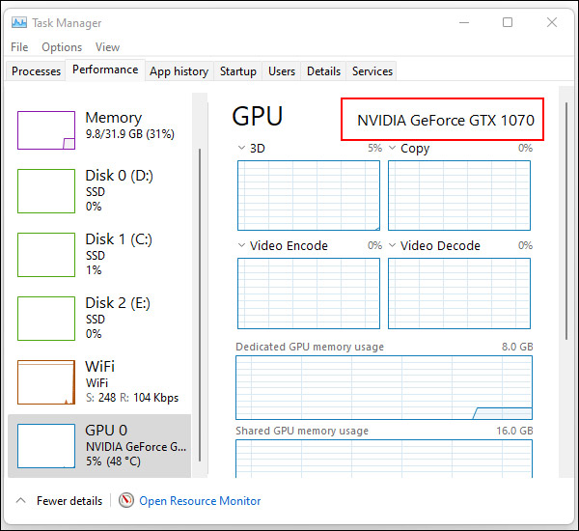Click the Disk 1 mini graph thumbnail
The height and width of the screenshot is (531, 579).
(46, 255)
